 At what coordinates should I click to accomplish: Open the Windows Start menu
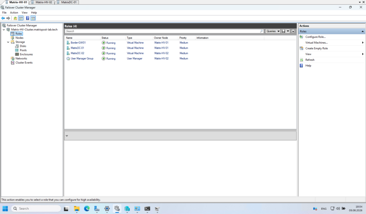click(x=5, y=208)
